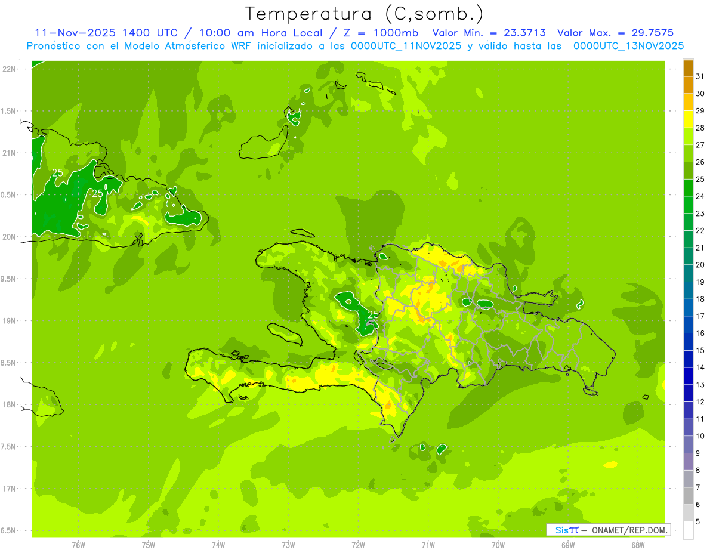Click the '7.5N' latitude axis label
716x553 pixels.
click(x=9, y=447)
